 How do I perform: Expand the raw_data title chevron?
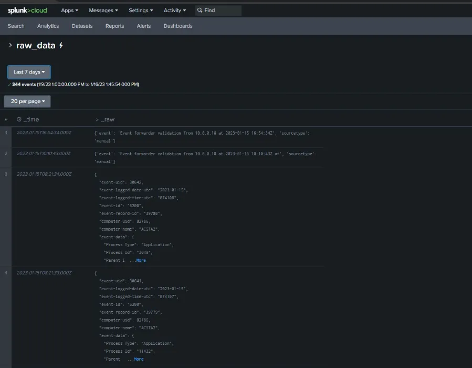click(10, 46)
